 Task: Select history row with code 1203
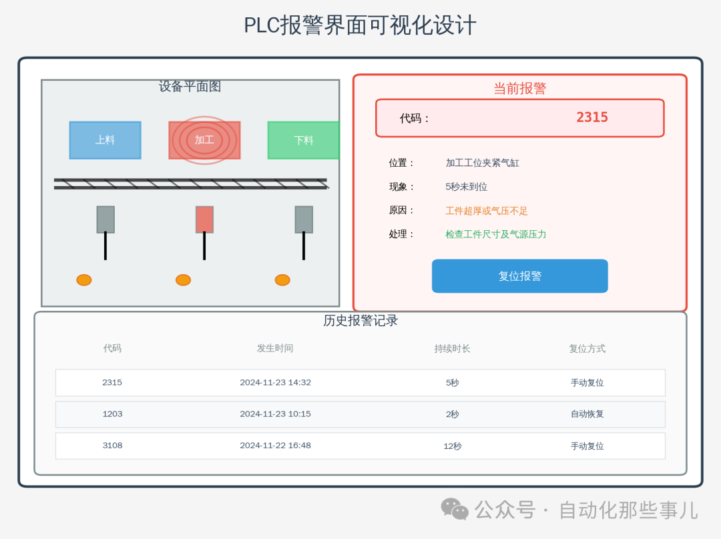(x=360, y=414)
